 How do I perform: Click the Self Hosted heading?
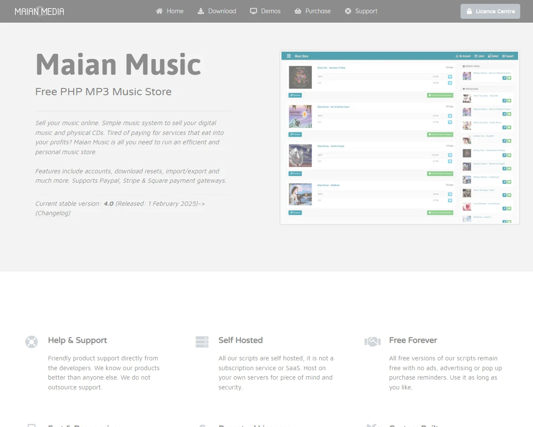pos(240,340)
